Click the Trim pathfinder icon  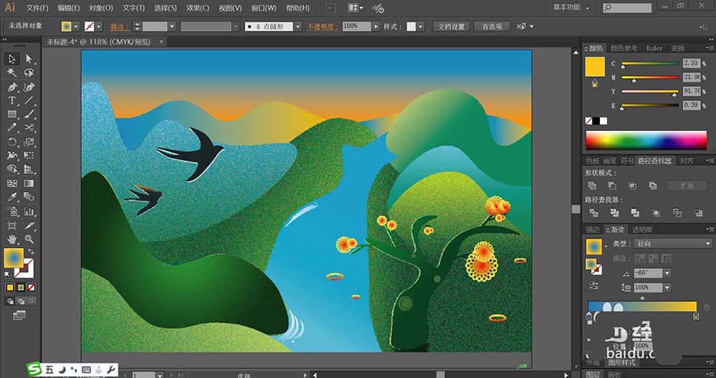click(x=614, y=213)
